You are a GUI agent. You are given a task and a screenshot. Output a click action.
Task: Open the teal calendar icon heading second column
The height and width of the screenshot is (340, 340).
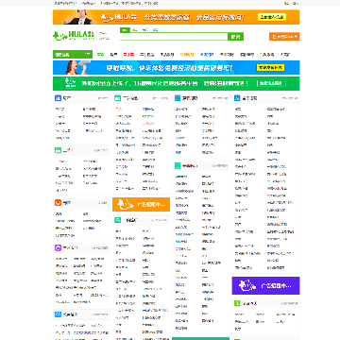tap(117, 98)
